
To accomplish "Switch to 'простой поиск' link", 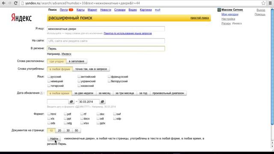I will (200, 18).
